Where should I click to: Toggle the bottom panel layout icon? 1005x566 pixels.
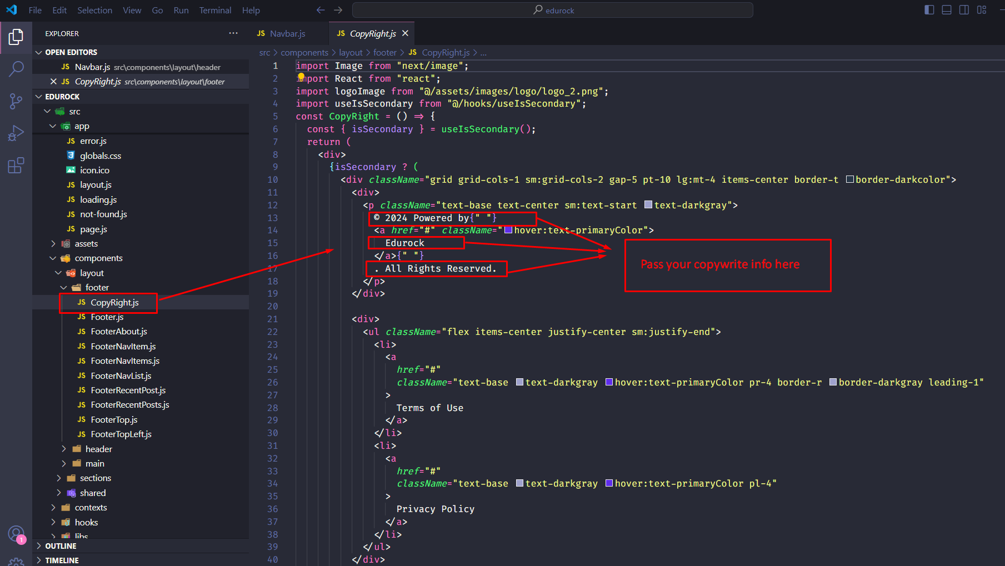pos(947,10)
